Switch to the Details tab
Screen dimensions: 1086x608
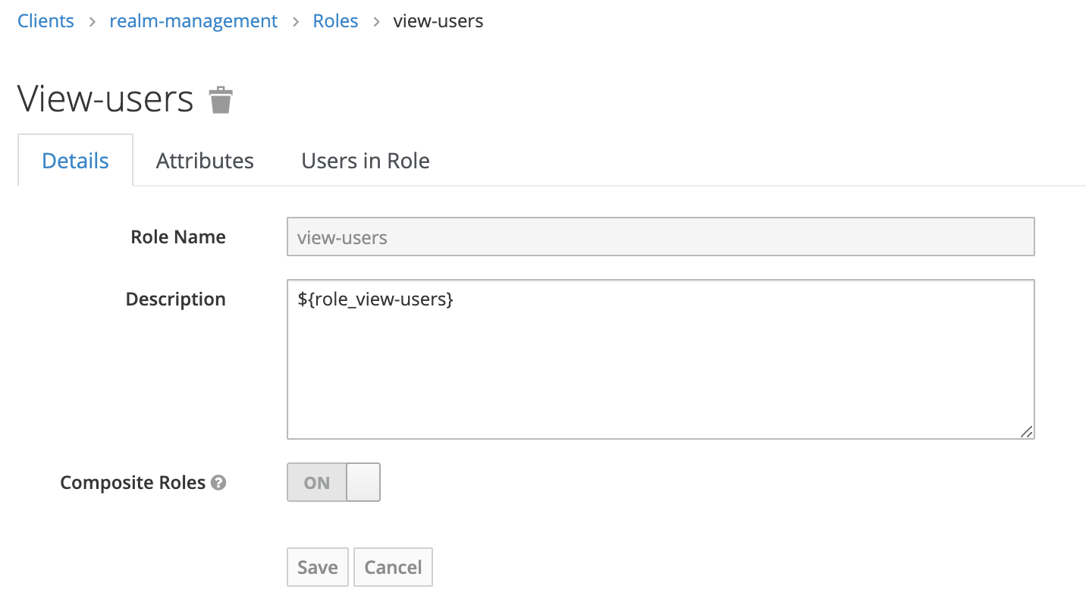click(x=75, y=161)
